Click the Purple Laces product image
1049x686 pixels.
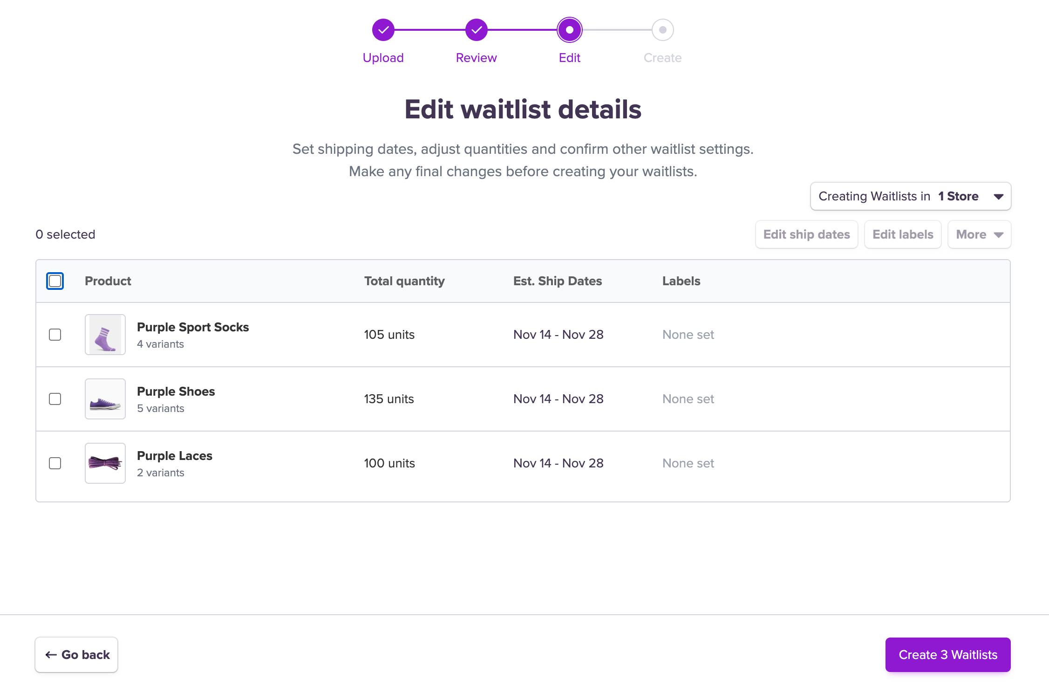coord(105,463)
